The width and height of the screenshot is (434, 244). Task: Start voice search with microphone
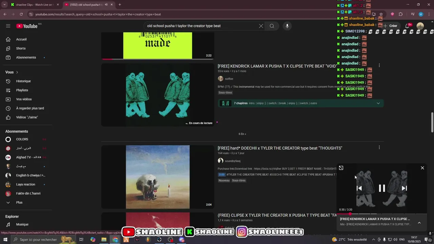pos(287,26)
